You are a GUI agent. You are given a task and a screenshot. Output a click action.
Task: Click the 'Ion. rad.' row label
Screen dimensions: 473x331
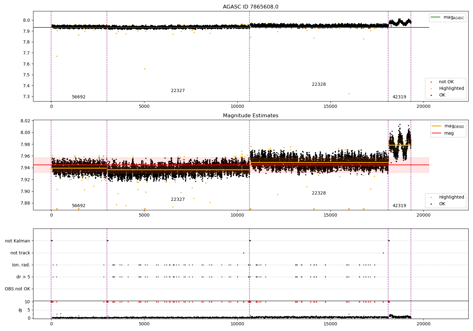point(21,265)
